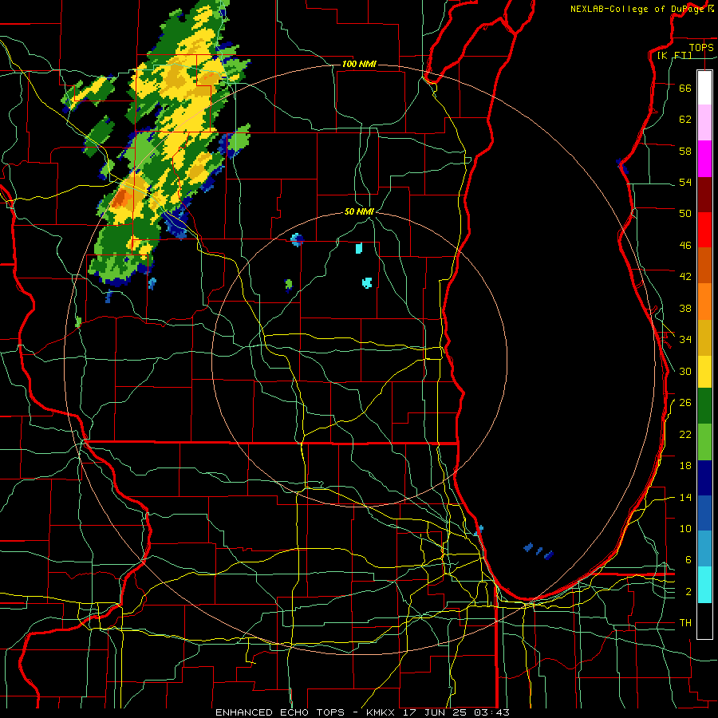The height and width of the screenshot is (718, 718).
Task: Click the "6" legend value
Action: [688, 560]
